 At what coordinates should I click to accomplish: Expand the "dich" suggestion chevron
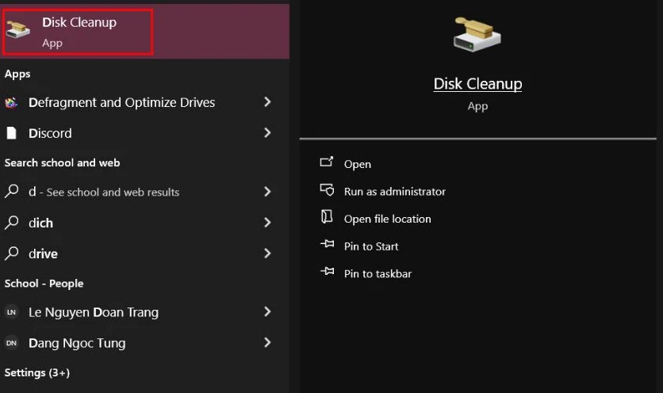point(267,223)
